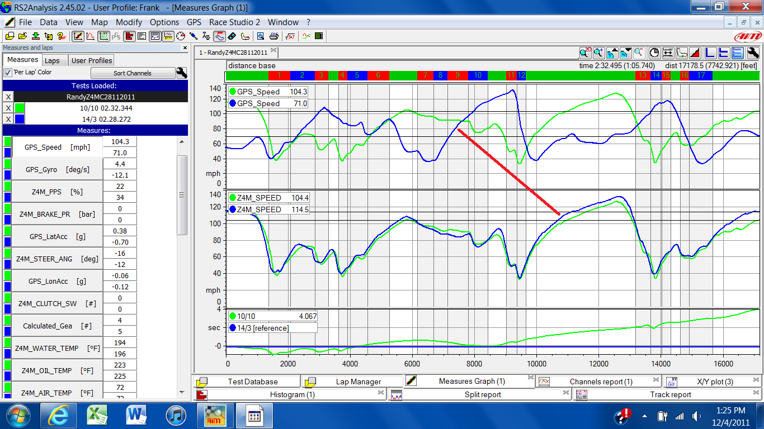Click the text lines report toolbar icon
The width and height of the screenshot is (764, 429).
142,36
